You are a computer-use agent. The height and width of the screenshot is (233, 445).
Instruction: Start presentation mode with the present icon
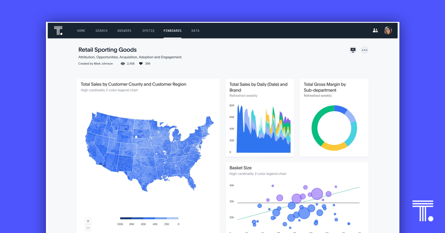click(x=353, y=50)
